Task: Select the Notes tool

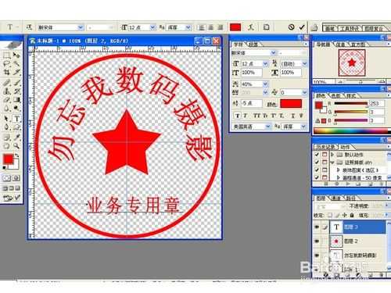Action: coord(6,137)
